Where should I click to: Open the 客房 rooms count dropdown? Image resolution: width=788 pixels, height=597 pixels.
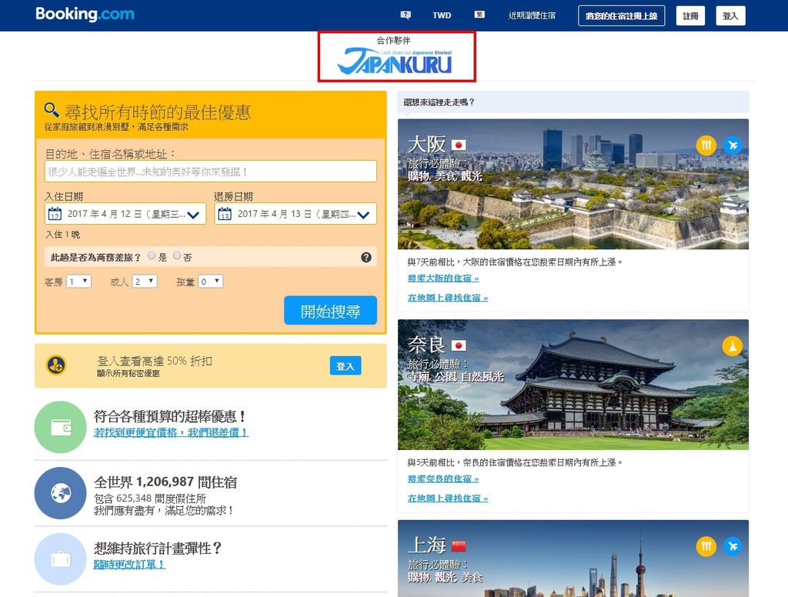tap(78, 282)
